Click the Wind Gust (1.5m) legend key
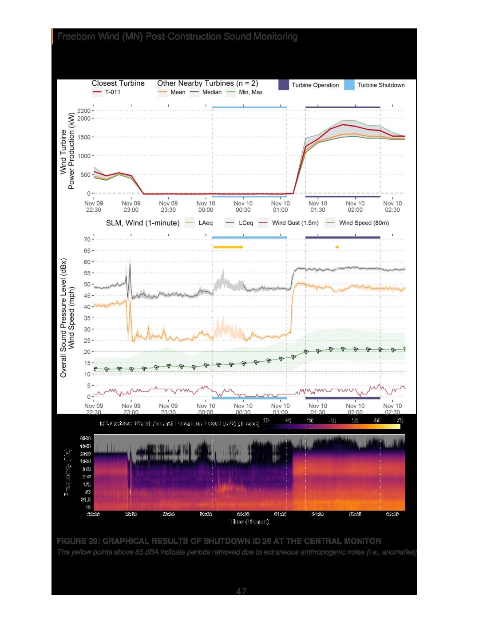The width and height of the screenshot is (483, 625). tap(263, 223)
